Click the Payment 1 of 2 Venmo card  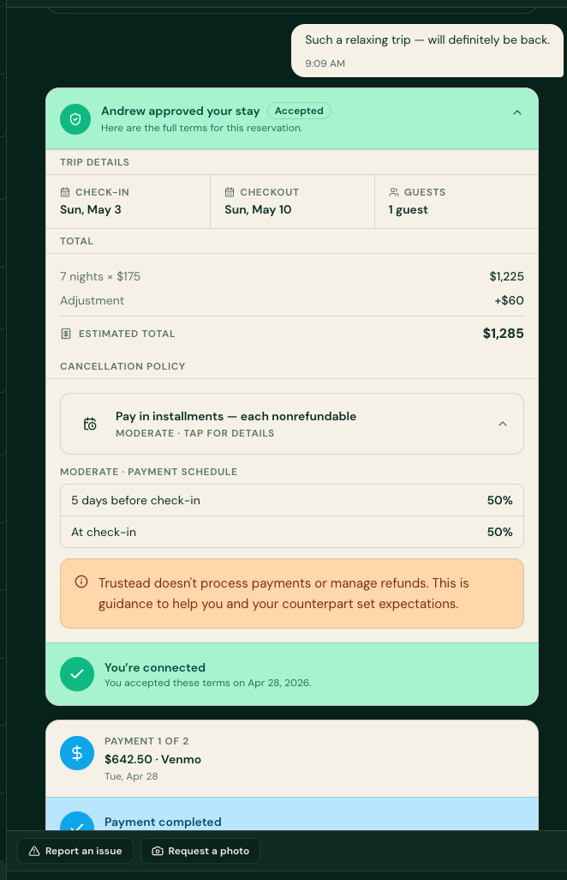[x=292, y=758]
